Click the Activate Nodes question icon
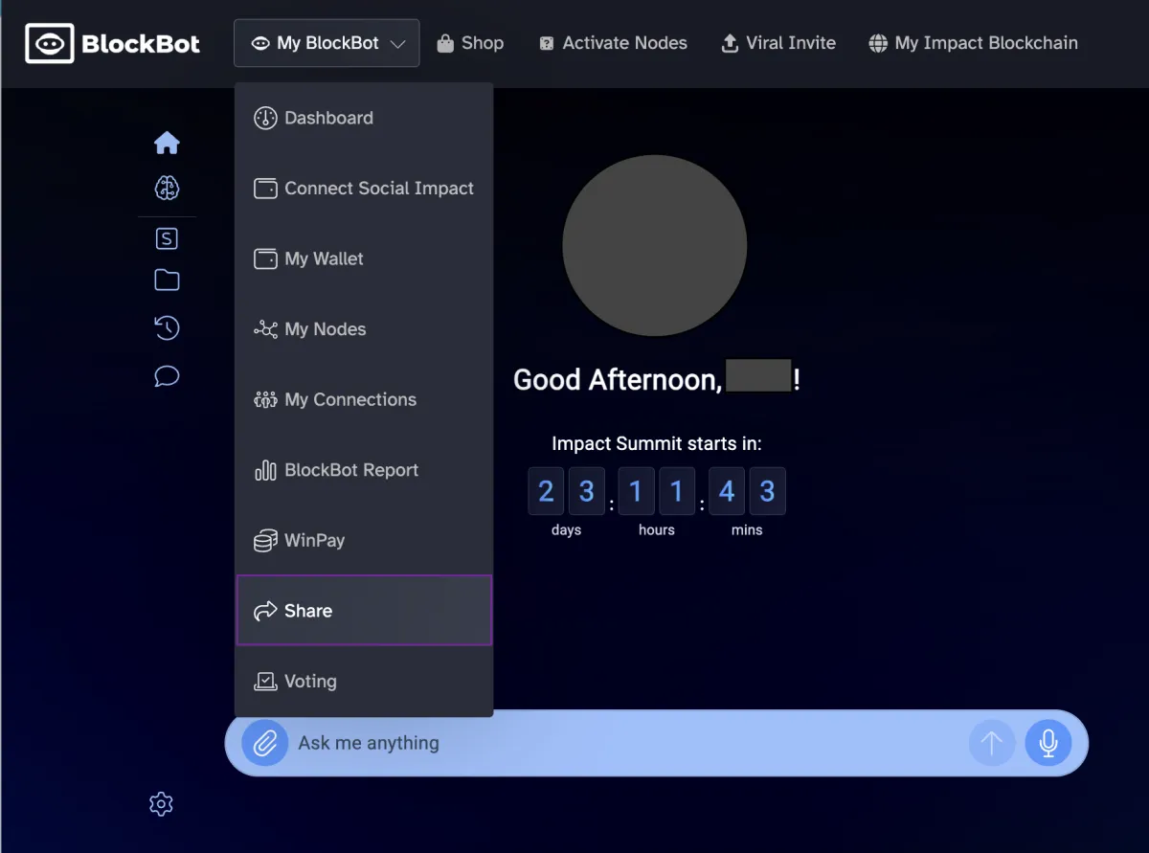This screenshot has width=1149, height=853. 547,44
